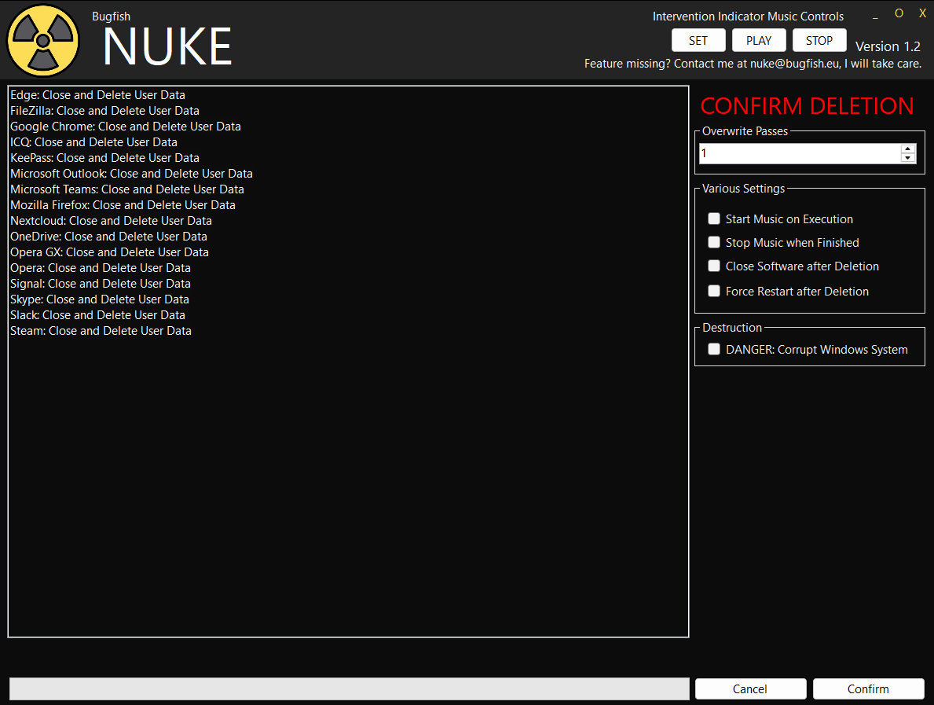Click the progress bar at the bottom

pos(349,689)
